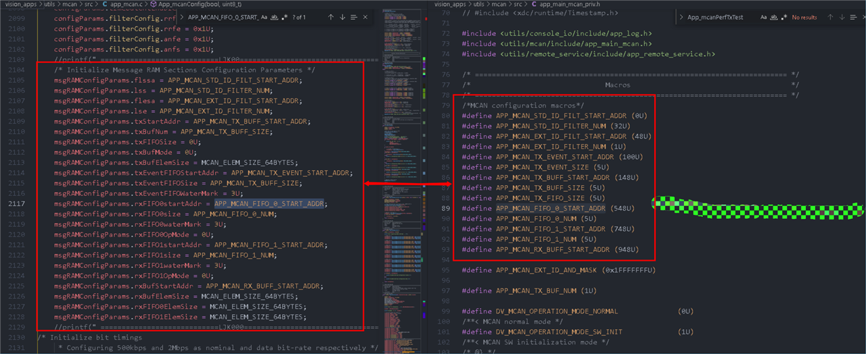Click '#define APP_MCAN_STD_ID_FILTER_NUM (32U)' line

coord(546,126)
